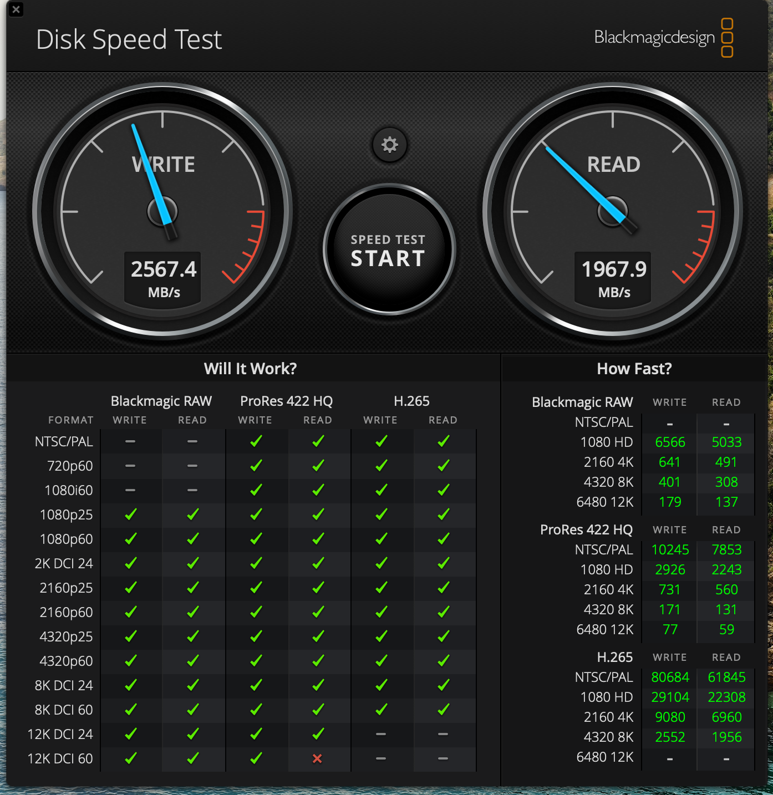Click the H.265 read checkmark for 1080p25

point(444,514)
